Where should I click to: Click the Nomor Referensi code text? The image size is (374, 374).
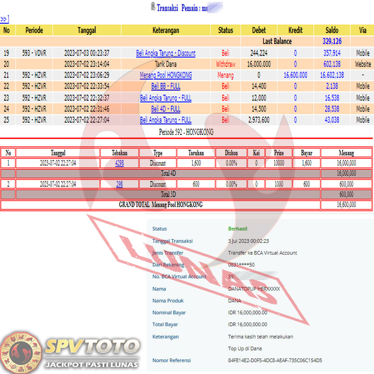click(x=275, y=361)
